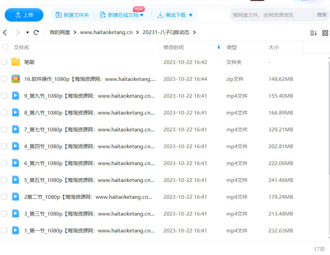The width and height of the screenshot is (330, 255).
Task: Open the navigation history dropdown triangle
Action: pyautogui.click(x=27, y=32)
